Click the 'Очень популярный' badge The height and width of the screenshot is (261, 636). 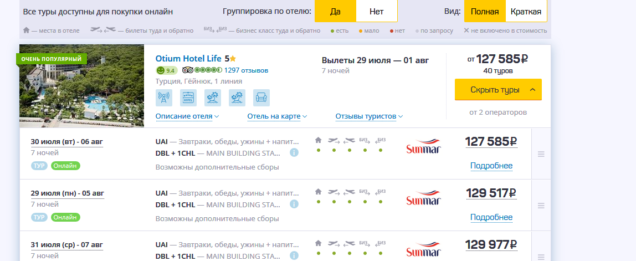pos(52,59)
